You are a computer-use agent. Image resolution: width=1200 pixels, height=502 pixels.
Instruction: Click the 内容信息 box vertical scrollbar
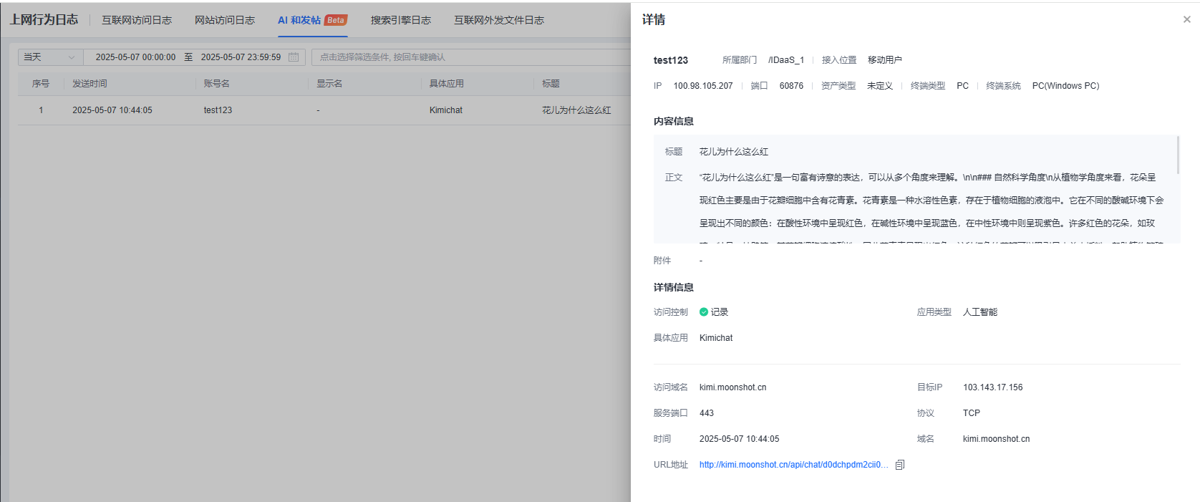[1177, 155]
